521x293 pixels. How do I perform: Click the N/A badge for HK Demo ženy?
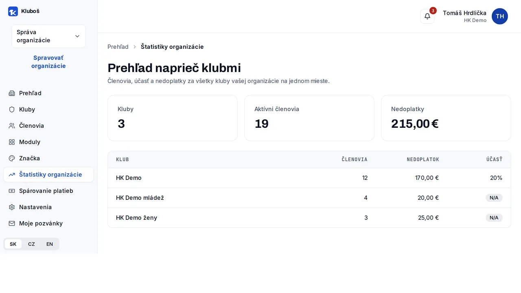pos(494,218)
